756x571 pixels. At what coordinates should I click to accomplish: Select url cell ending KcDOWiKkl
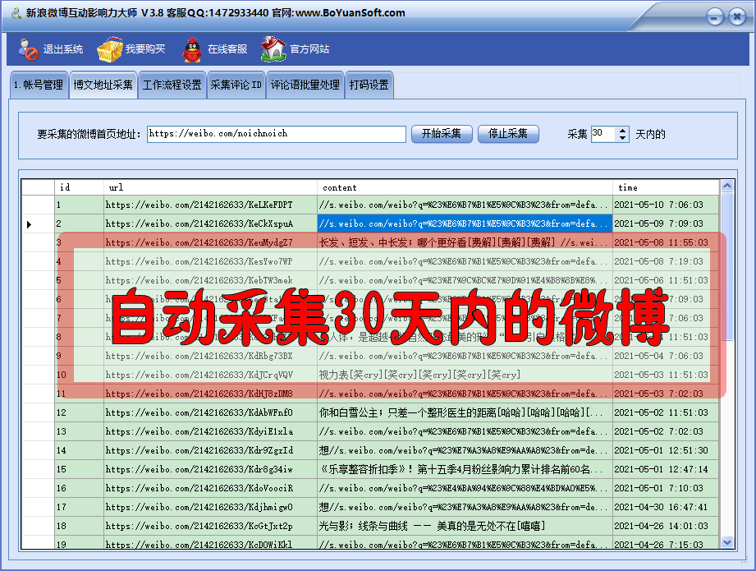pyautogui.click(x=210, y=542)
